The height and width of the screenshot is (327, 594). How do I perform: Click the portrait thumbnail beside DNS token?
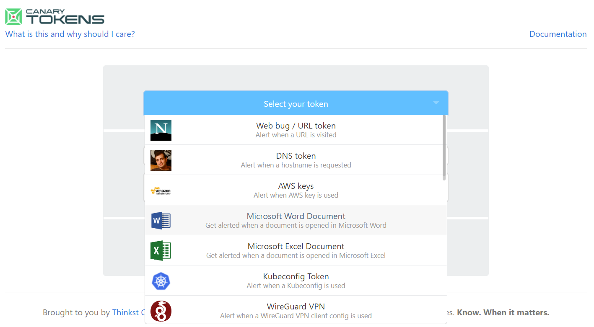pos(161,160)
